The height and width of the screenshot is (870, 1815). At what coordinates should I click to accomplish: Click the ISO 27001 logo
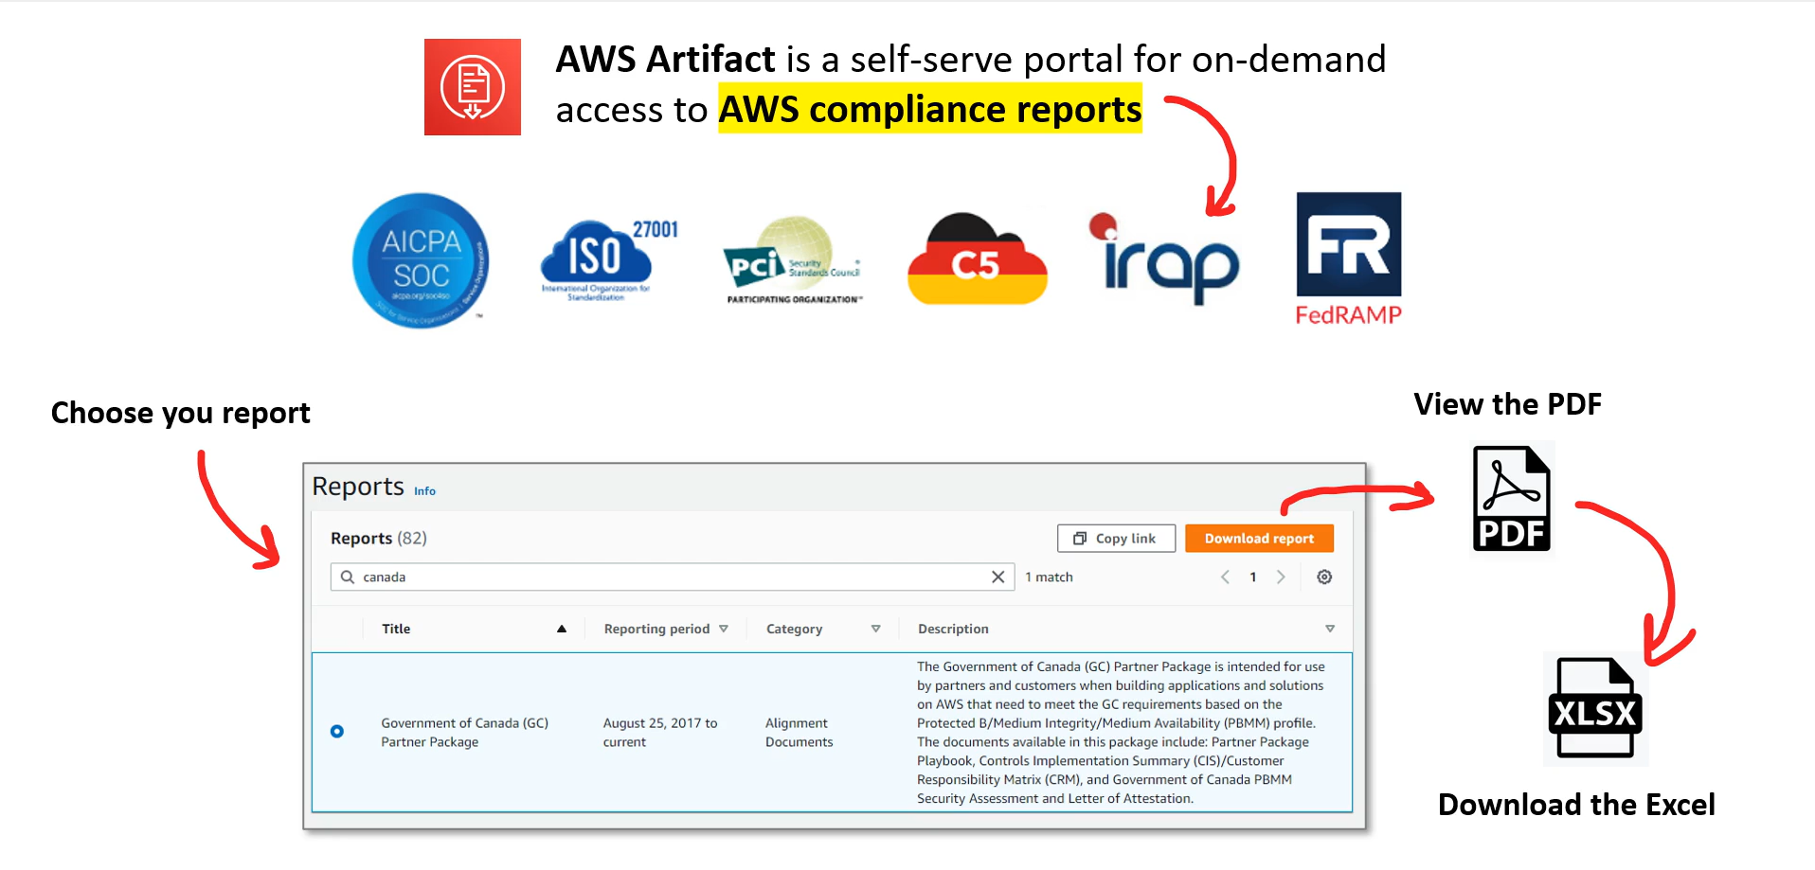pyautogui.click(x=608, y=260)
